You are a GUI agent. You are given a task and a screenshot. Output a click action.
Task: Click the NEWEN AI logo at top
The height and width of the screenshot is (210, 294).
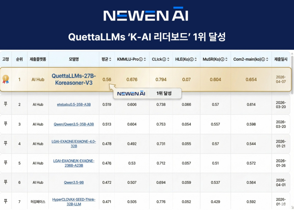click(x=147, y=16)
